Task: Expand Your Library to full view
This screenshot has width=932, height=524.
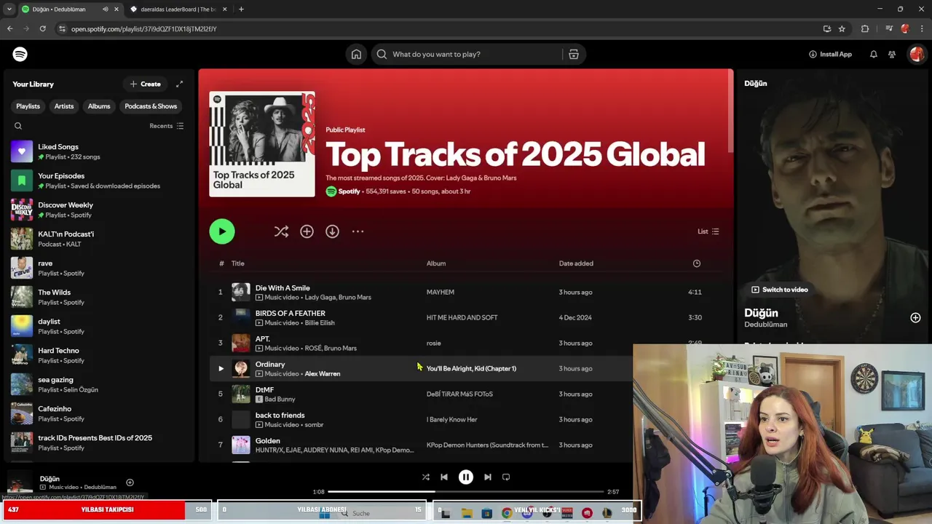Action: point(179,84)
